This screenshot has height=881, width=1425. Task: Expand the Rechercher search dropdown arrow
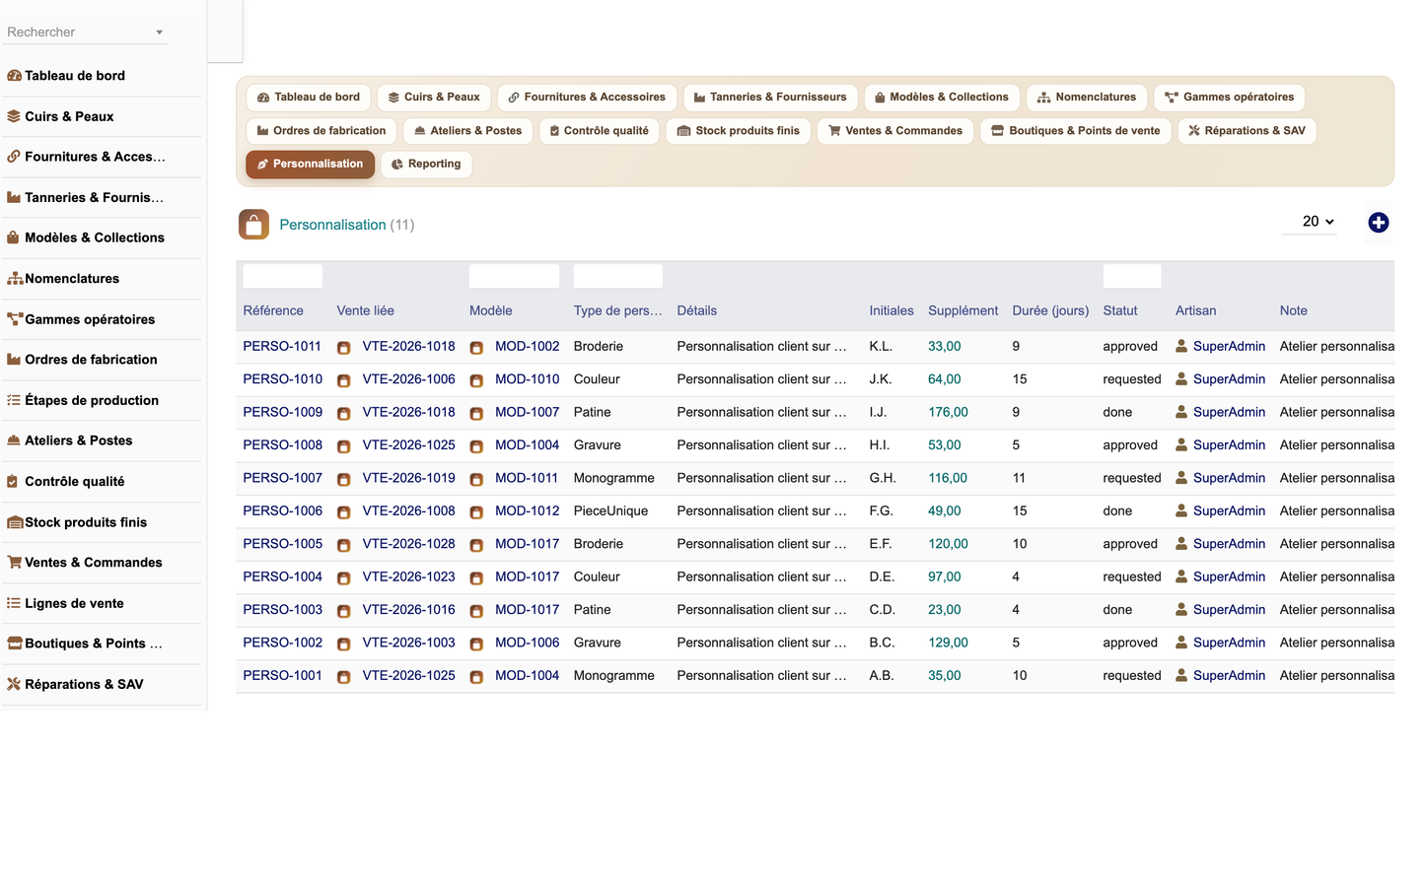pyautogui.click(x=159, y=33)
